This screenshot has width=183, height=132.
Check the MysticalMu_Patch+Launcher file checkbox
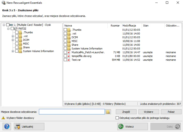point(65,52)
